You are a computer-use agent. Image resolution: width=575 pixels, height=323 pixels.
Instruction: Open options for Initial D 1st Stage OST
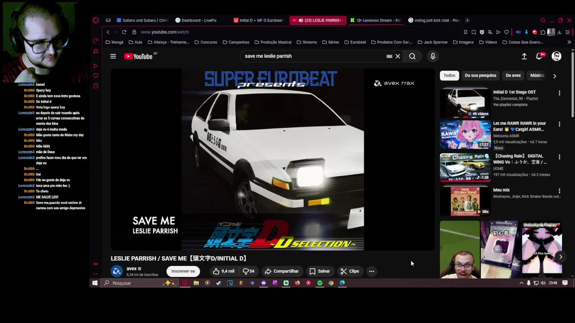(x=559, y=93)
